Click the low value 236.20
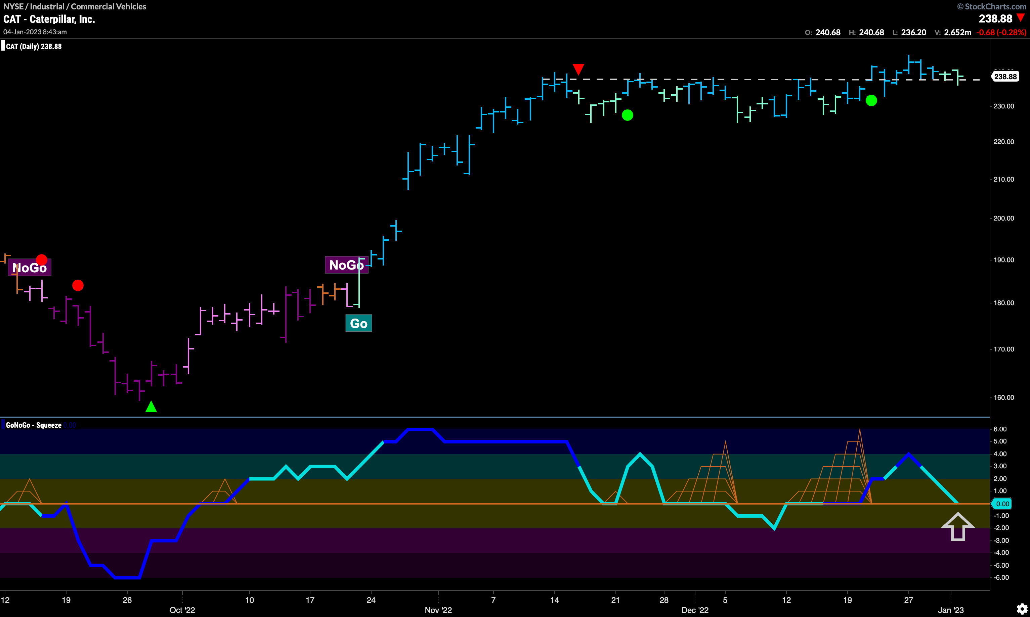Image resolution: width=1030 pixels, height=617 pixels. point(913,33)
